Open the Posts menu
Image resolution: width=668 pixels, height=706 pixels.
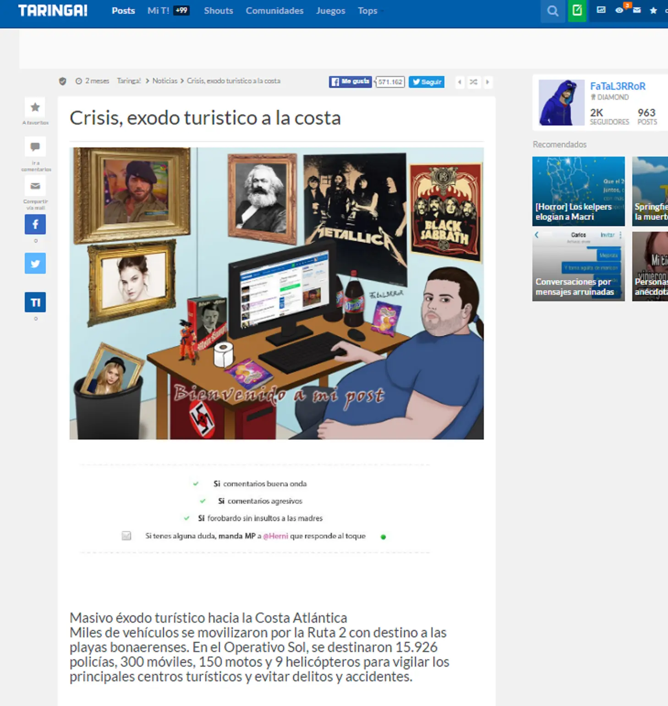[123, 11]
